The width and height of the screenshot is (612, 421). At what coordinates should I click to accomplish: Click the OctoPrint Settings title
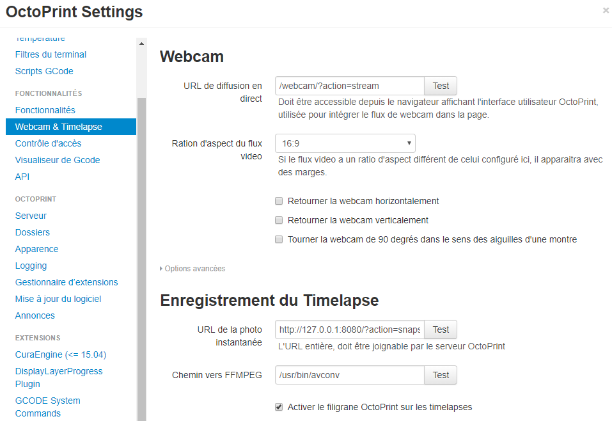(x=74, y=12)
